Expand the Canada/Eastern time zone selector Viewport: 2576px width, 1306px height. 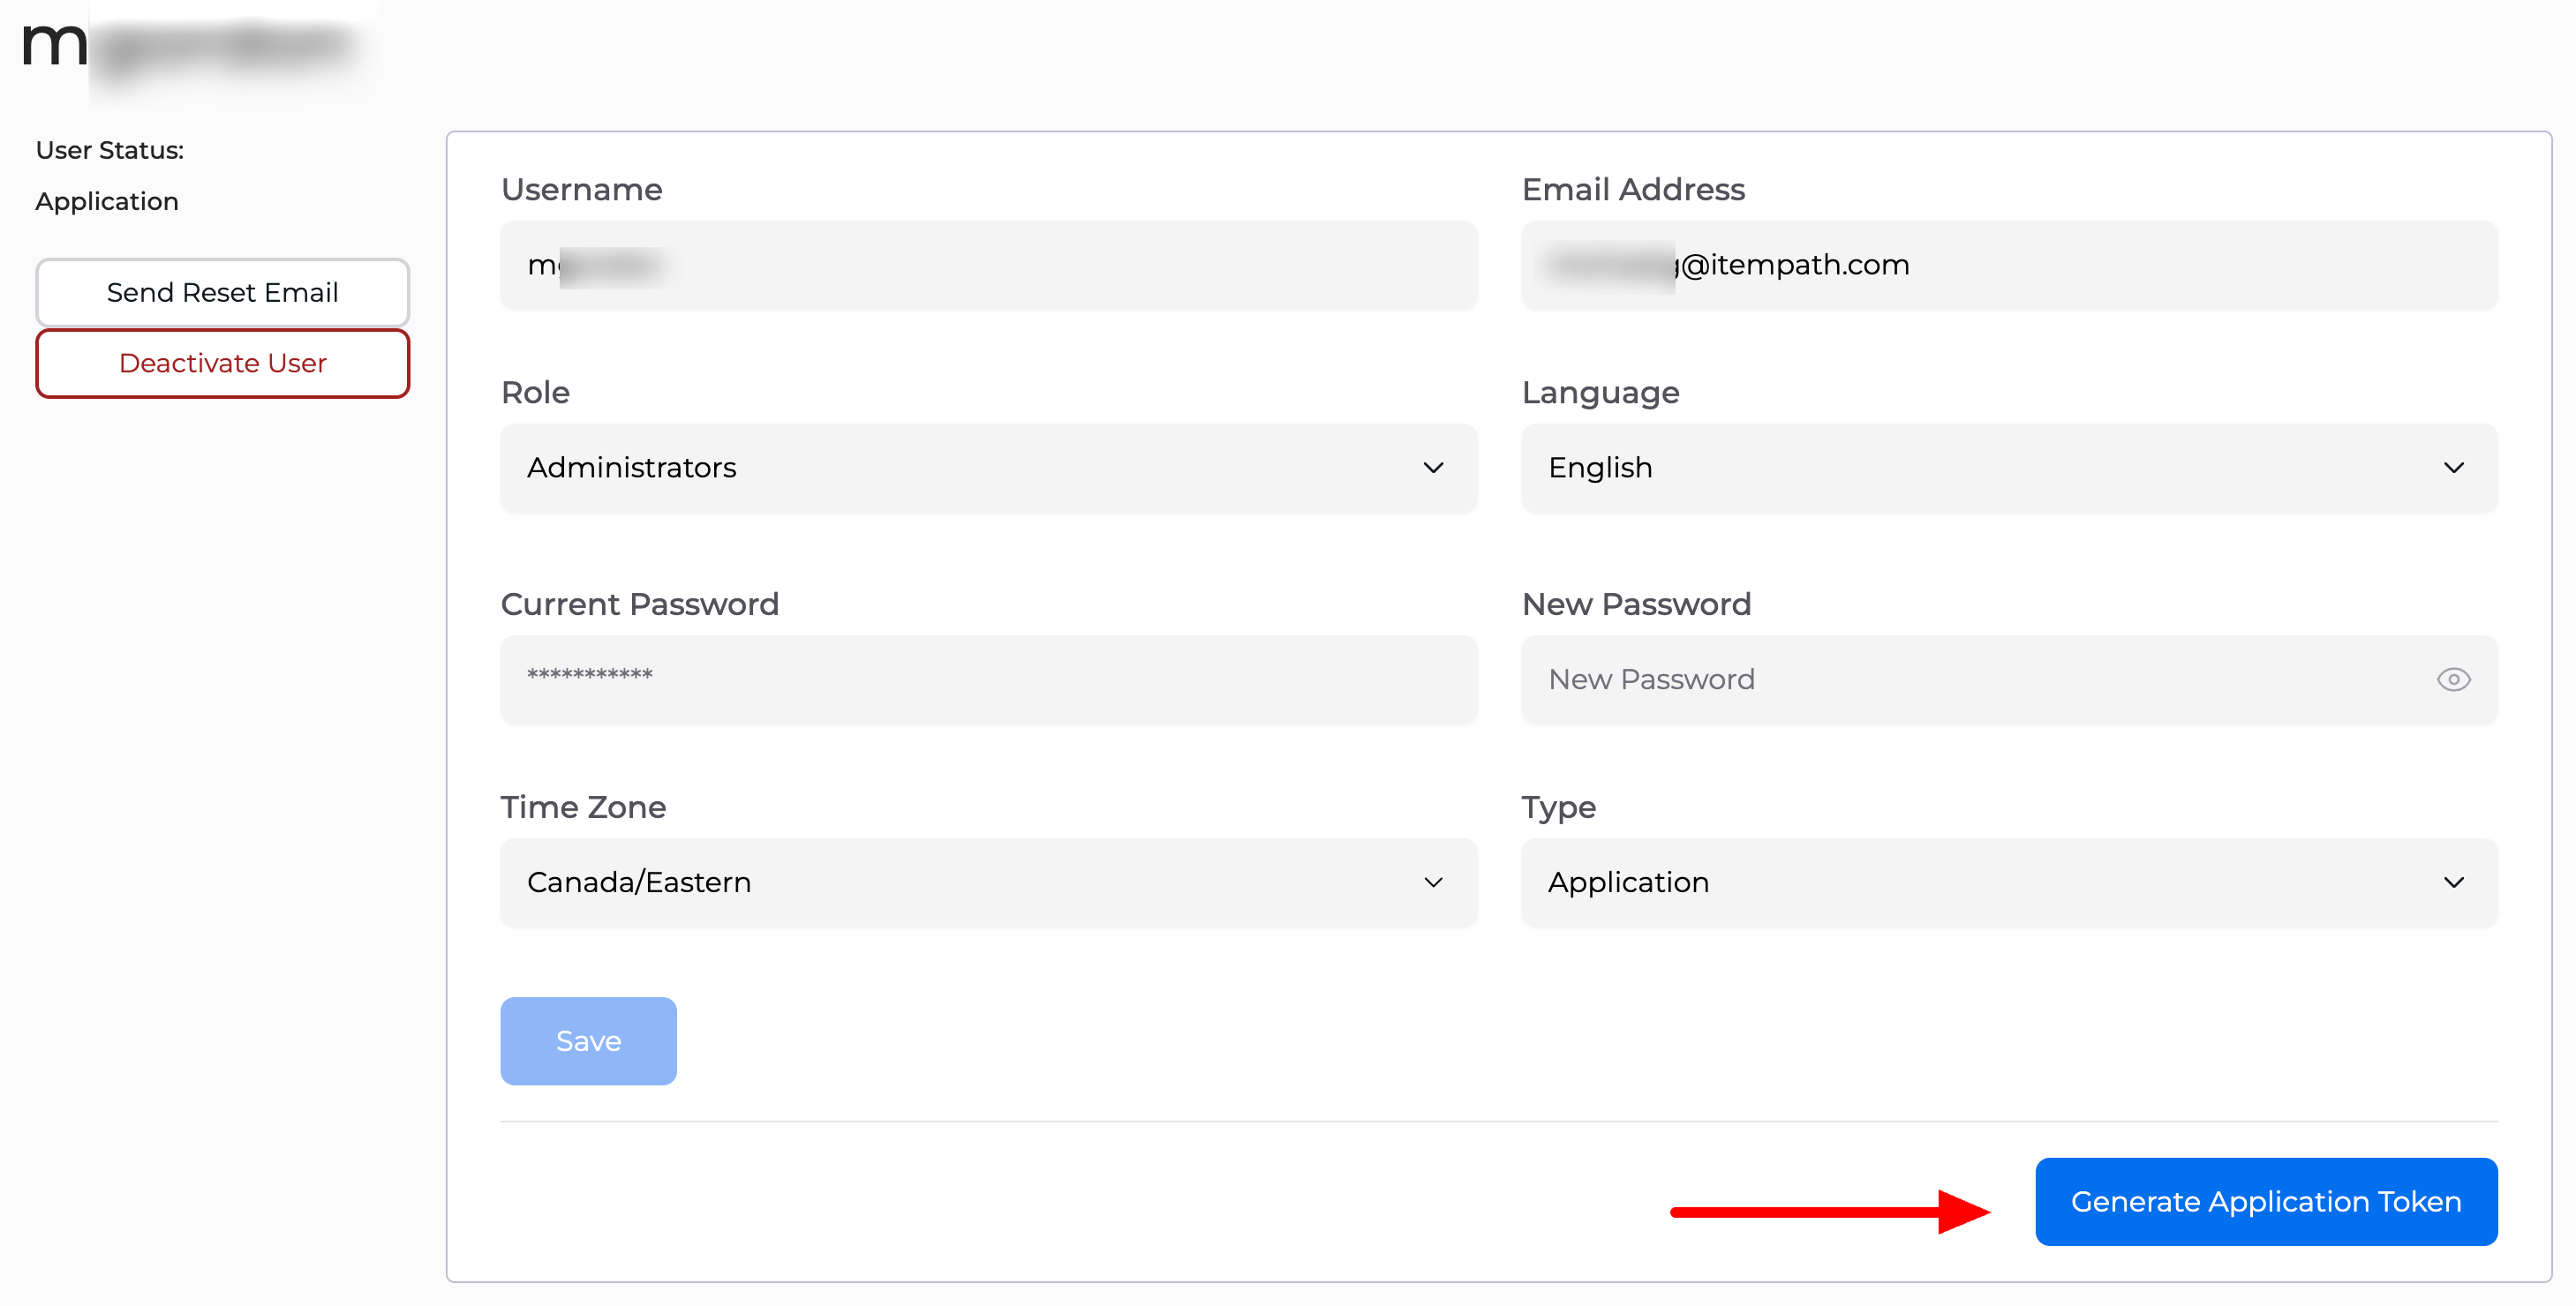(x=988, y=882)
